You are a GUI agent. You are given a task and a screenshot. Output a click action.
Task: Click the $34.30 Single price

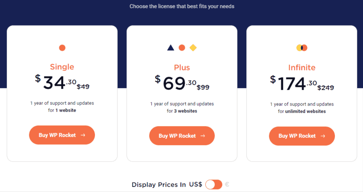tap(55, 83)
